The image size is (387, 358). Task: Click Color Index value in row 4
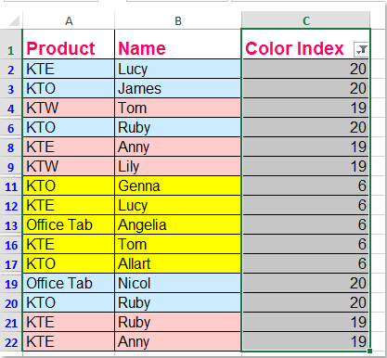pyautogui.click(x=305, y=108)
